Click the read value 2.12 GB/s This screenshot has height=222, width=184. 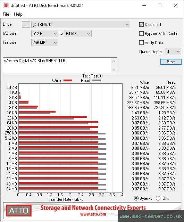[167, 118]
